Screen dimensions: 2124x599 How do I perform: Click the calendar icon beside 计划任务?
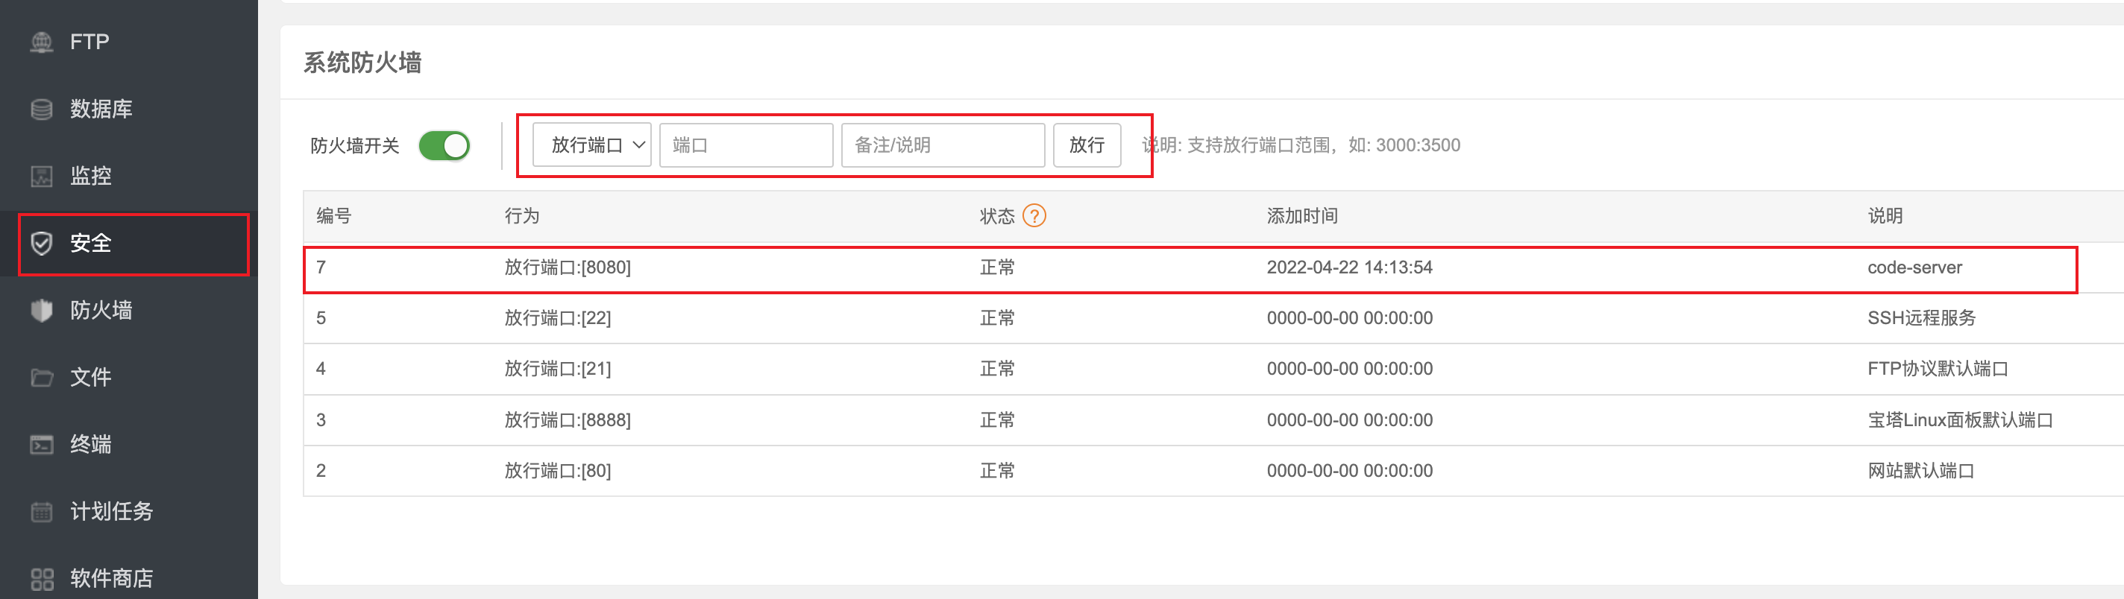click(41, 512)
